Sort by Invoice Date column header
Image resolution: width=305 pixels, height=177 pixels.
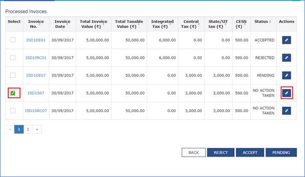62,24
